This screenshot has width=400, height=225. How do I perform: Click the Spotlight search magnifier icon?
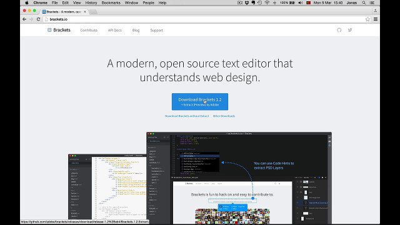coord(364,2)
